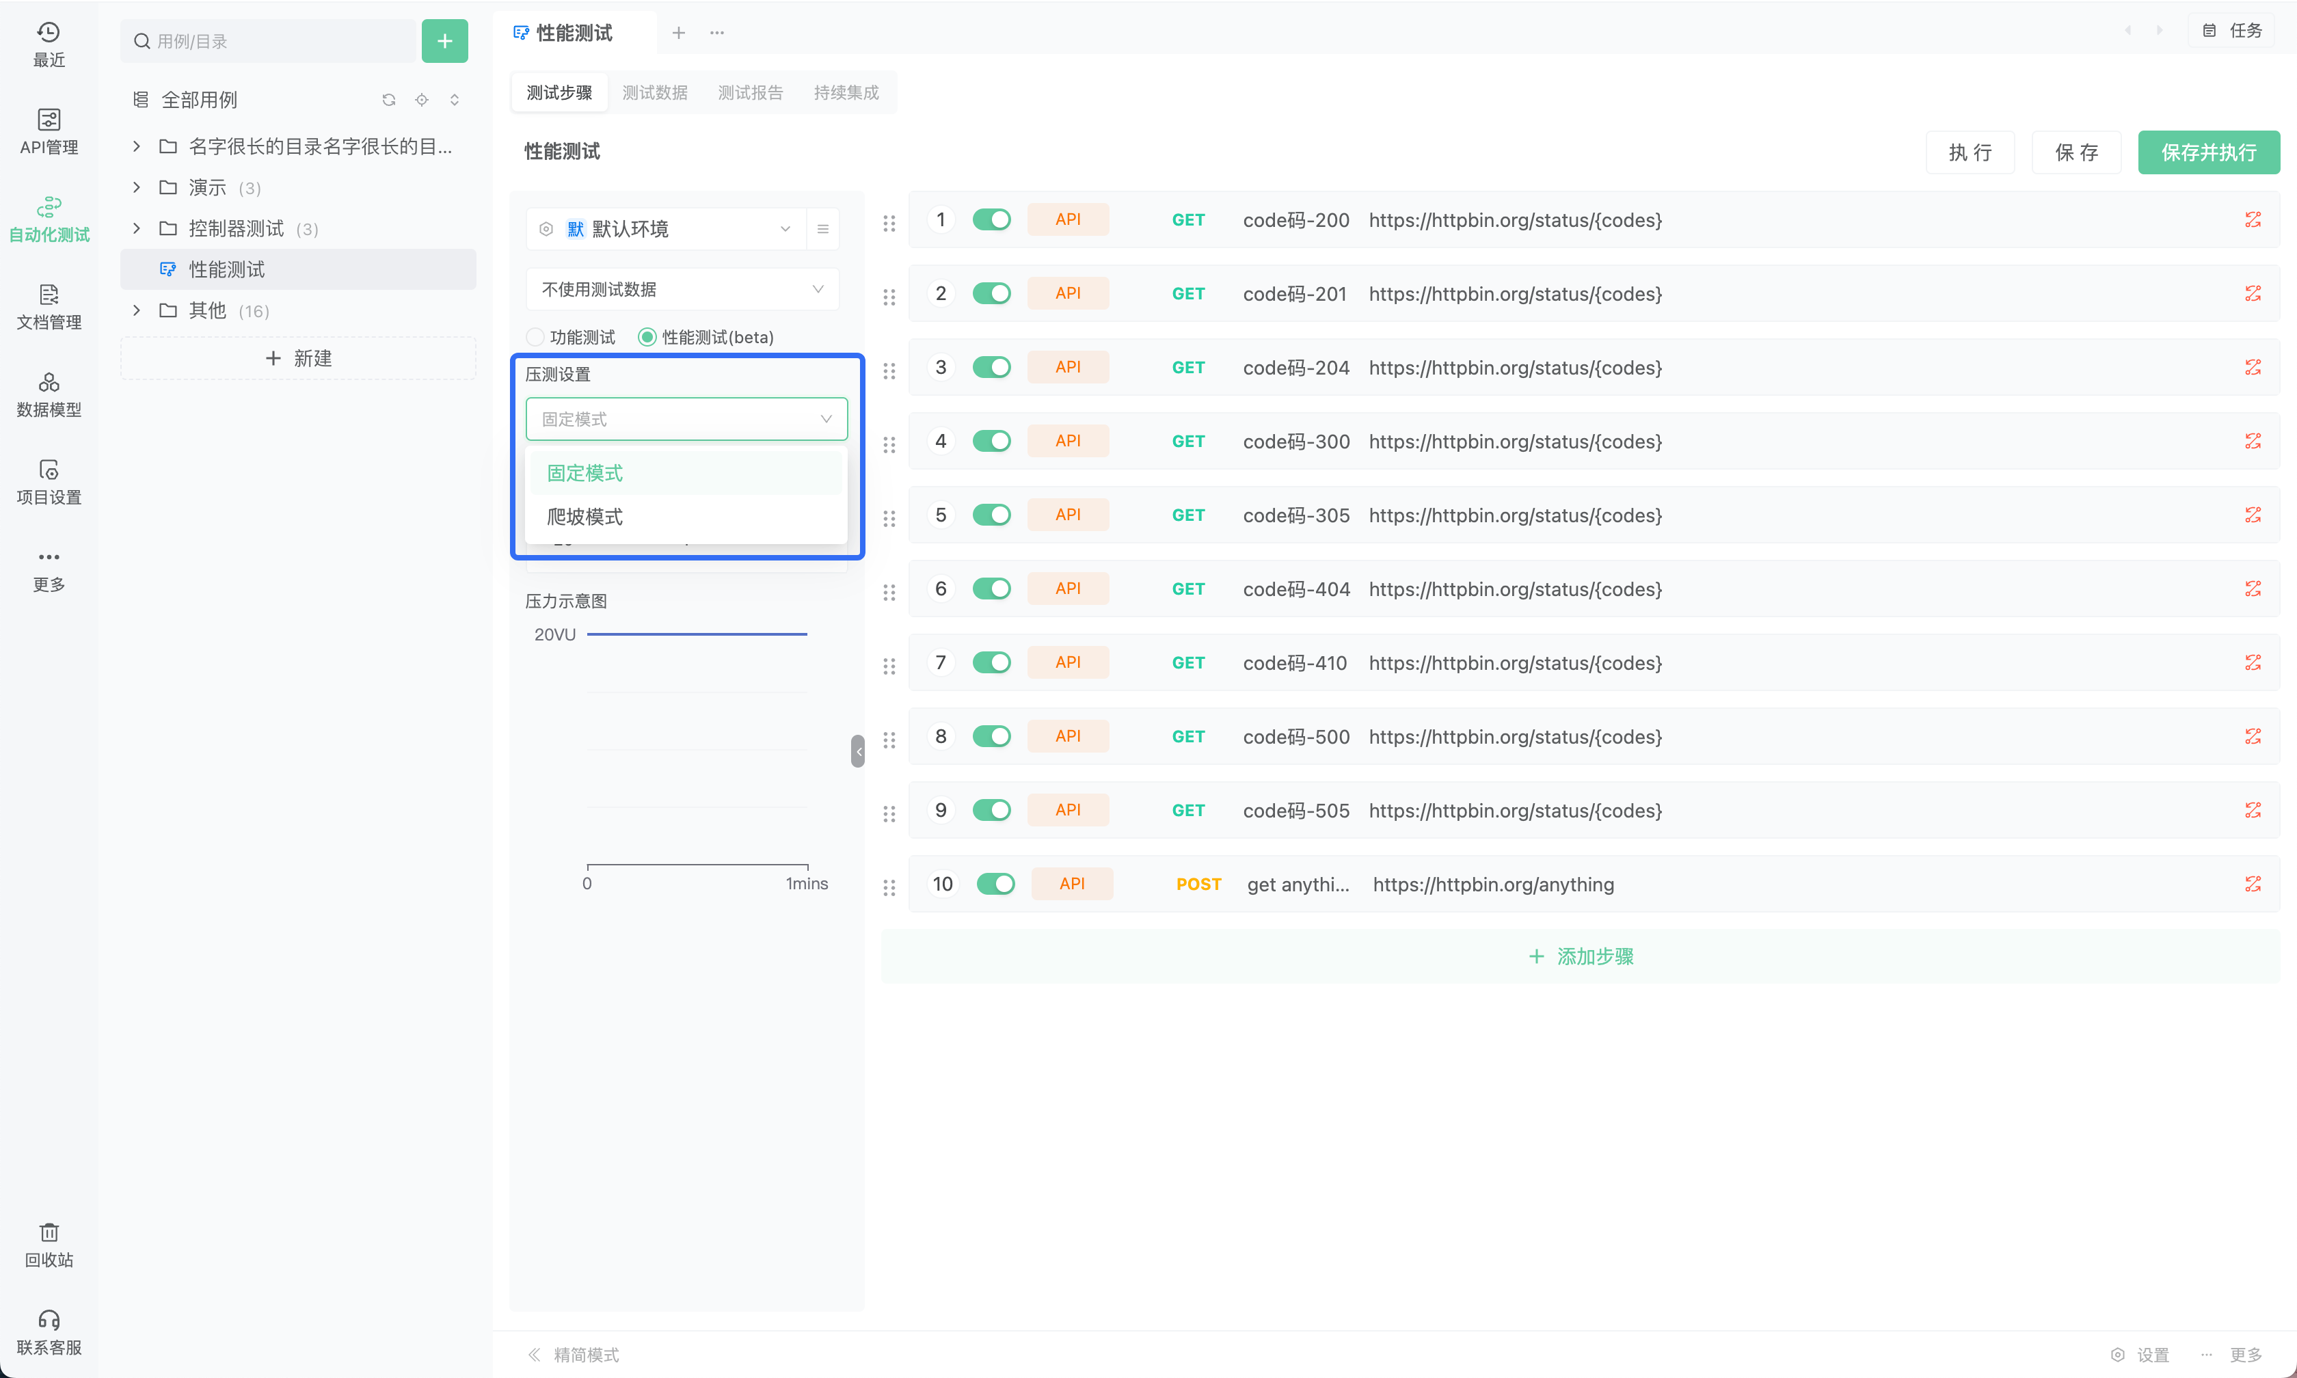Screen dimensions: 2297x1378
Task: Click the unlink icon for code码-200 step
Action: [2253, 219]
